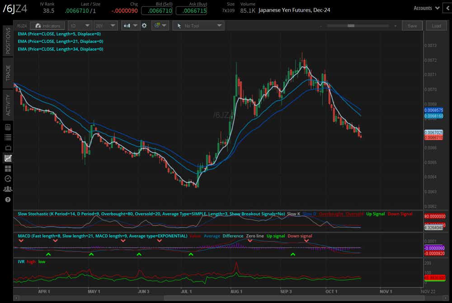Click the clock/alerts icon in sidebar
452x303 pixels.
(8, 179)
